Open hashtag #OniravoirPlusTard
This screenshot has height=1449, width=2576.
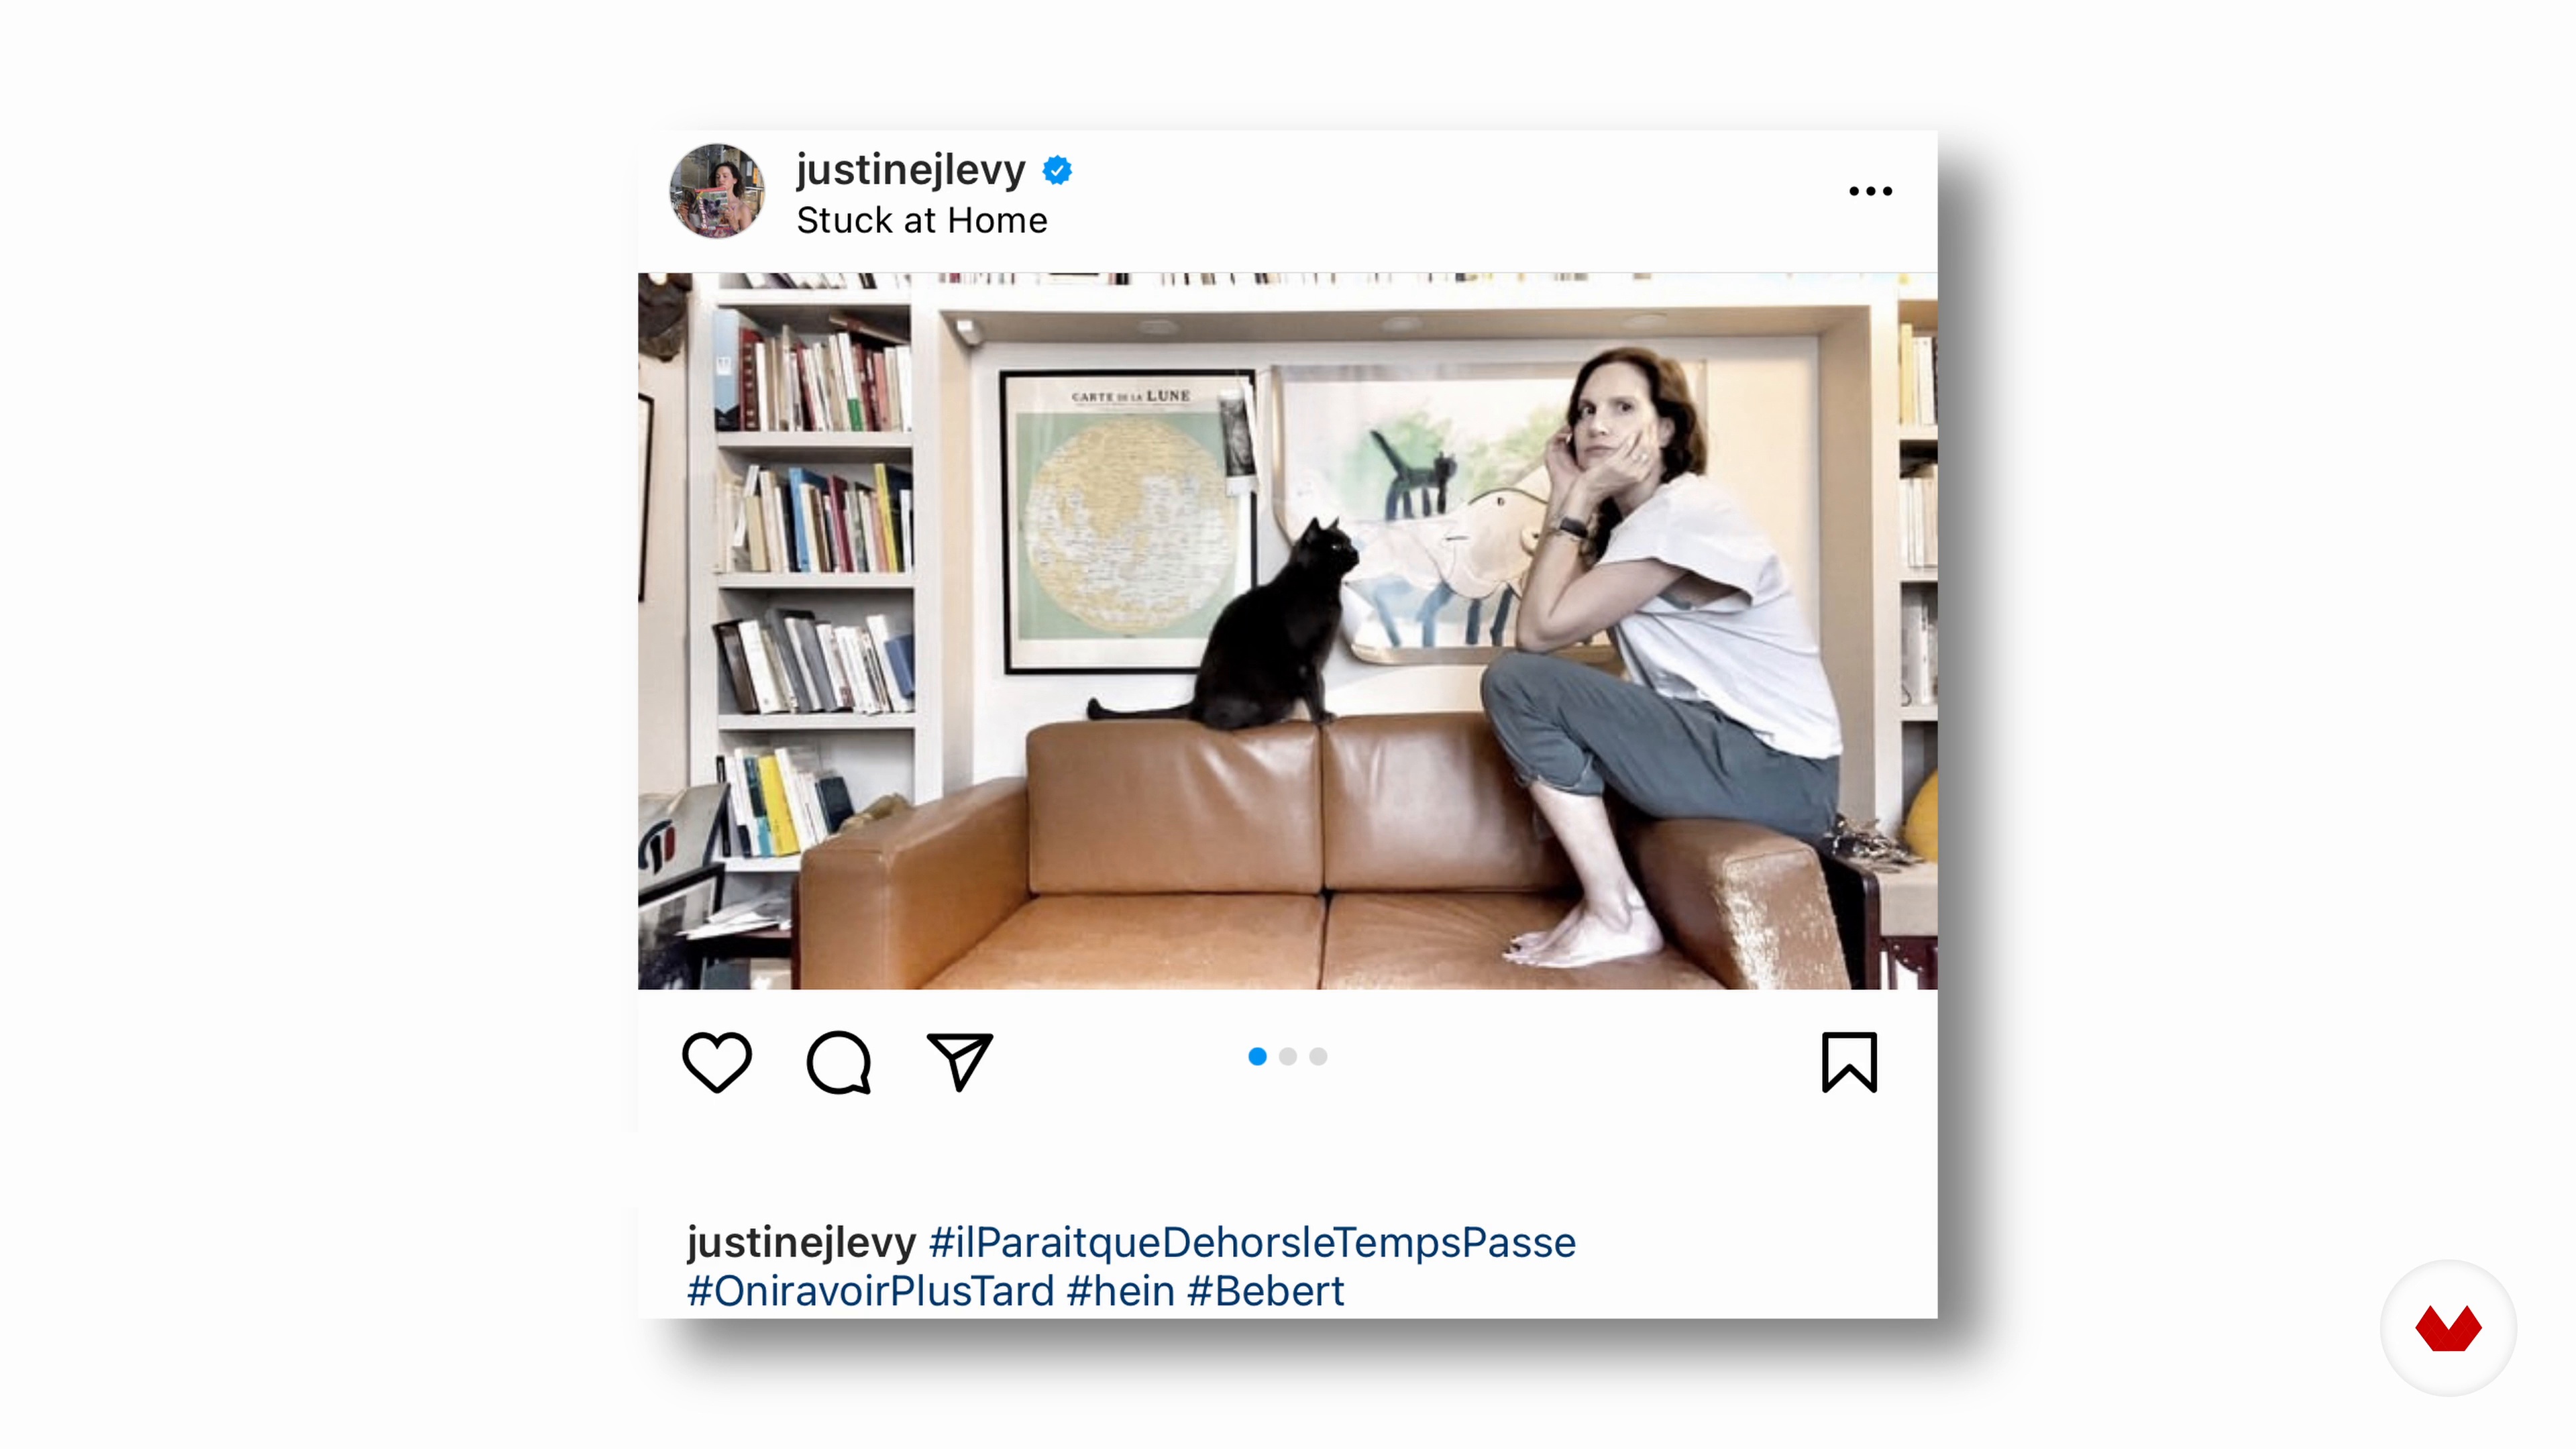[x=870, y=1291]
